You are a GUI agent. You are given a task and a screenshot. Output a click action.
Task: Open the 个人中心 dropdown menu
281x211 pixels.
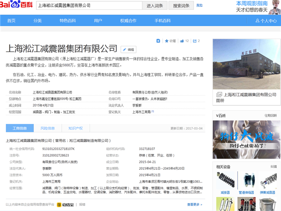coord(268,21)
